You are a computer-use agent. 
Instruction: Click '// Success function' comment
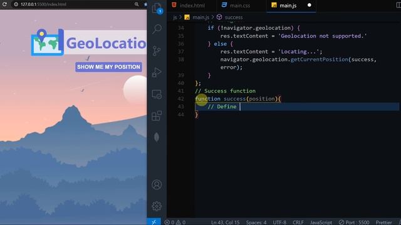225,91
